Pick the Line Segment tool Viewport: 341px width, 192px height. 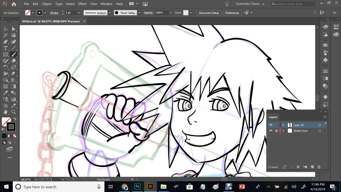pos(14,48)
